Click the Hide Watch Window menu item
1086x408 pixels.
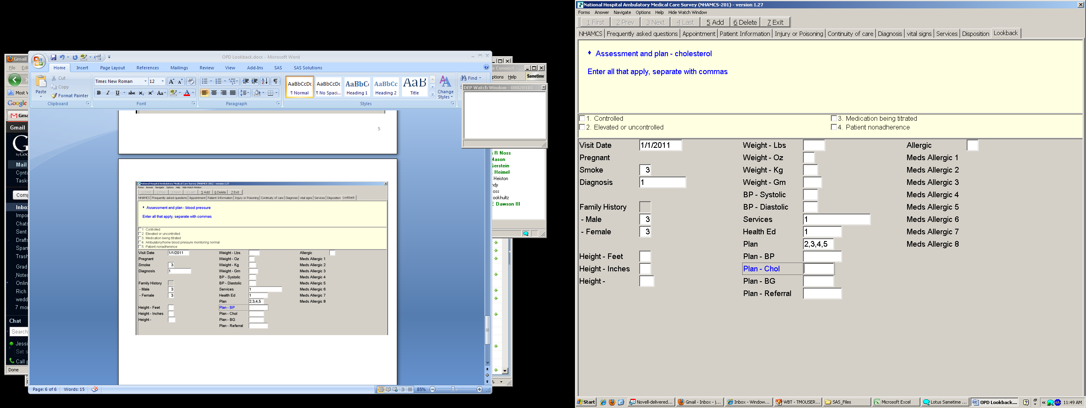(688, 13)
